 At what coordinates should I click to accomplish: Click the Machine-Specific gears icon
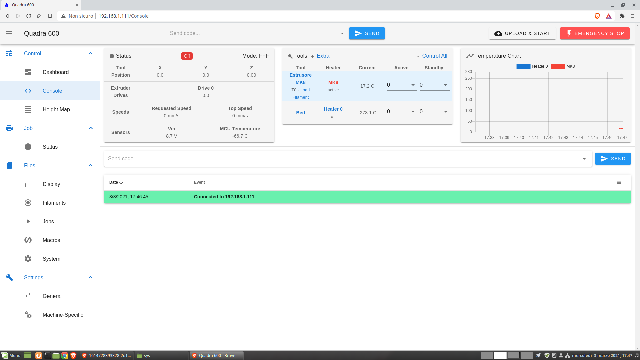pyautogui.click(x=28, y=315)
